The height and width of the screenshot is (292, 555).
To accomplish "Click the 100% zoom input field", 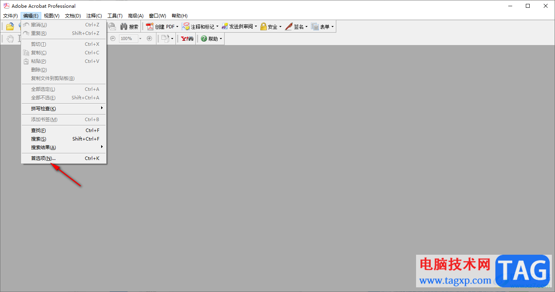I will 128,38.
